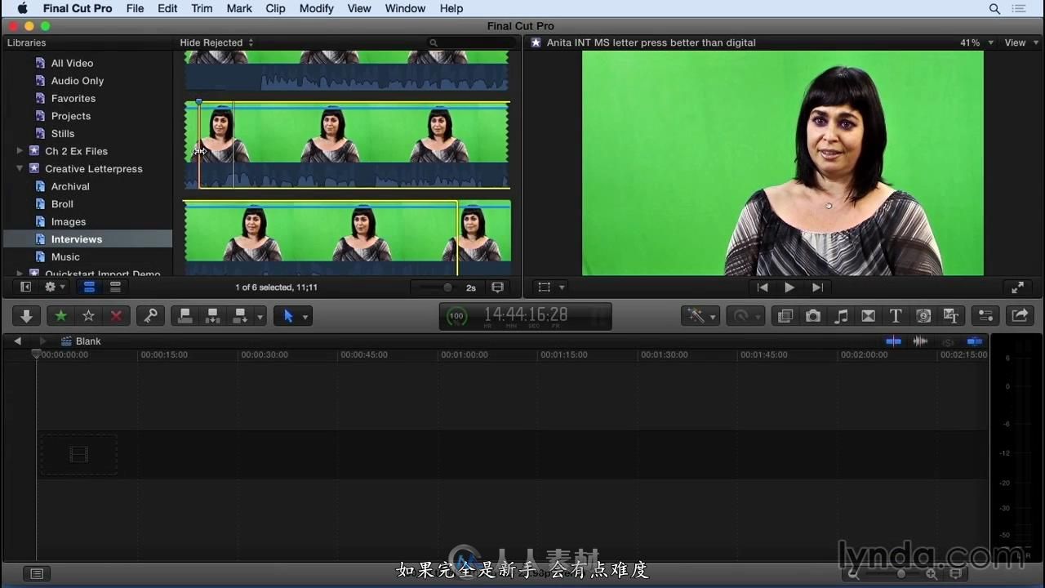The width and height of the screenshot is (1045, 588).
Task: Click the browser search field
Action: (x=470, y=42)
